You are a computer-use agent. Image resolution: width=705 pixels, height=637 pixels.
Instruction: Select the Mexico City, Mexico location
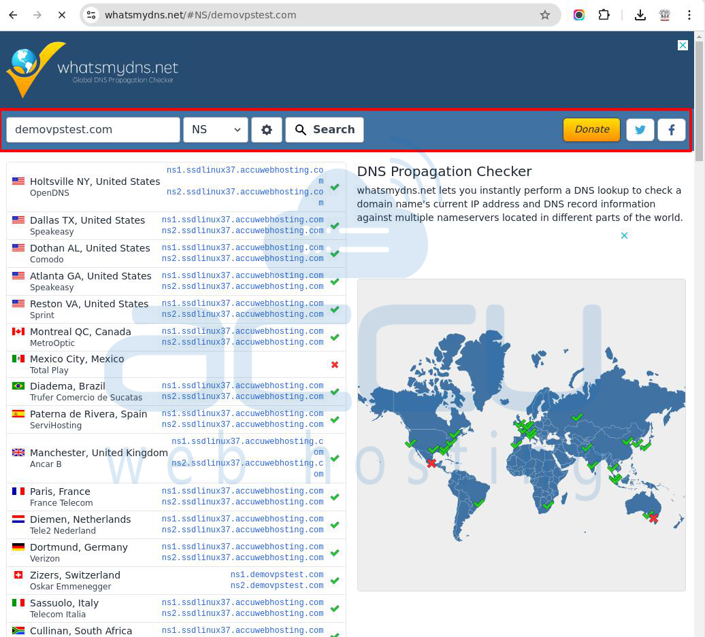77,359
